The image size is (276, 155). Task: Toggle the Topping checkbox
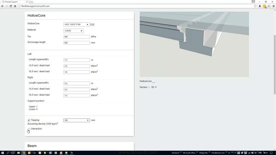(29, 120)
